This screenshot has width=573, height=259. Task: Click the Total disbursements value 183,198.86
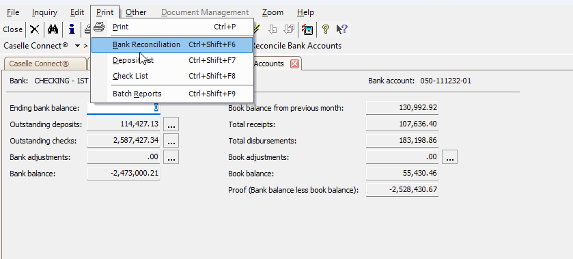(402, 141)
